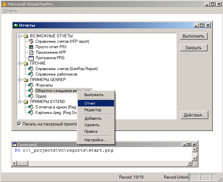This screenshot has height=182, width=223.
Task: Click the Command window title icon
Action: pyautogui.click(x=14, y=144)
